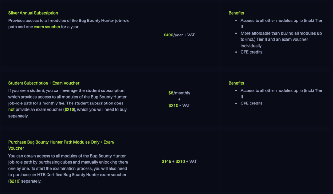Open Purchase Bug Bounty Hunter Path Modules heading

click(x=61, y=145)
